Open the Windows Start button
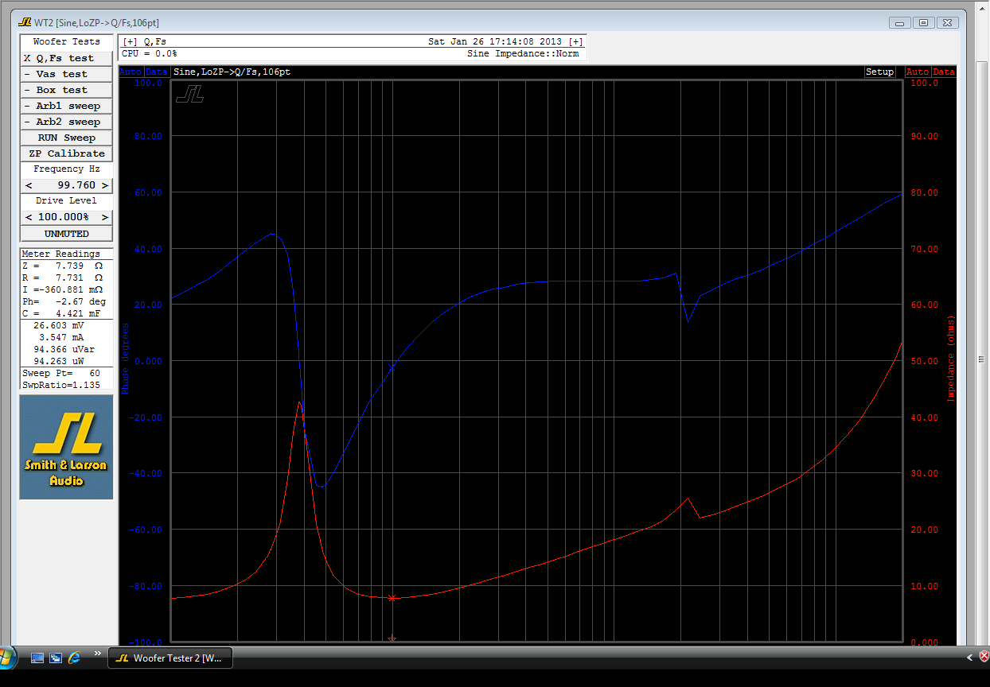990x687 pixels. 7,658
